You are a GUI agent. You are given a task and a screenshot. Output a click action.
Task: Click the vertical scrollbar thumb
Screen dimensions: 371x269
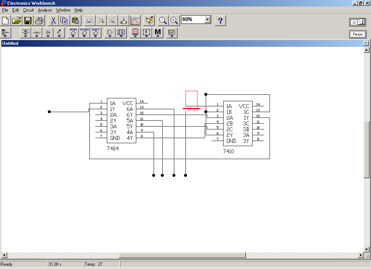366,150
